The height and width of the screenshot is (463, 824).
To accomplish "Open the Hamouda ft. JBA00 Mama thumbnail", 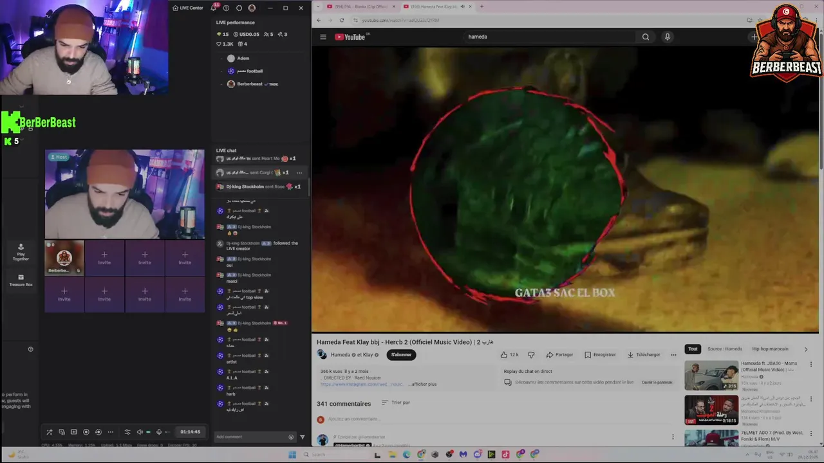I will [x=711, y=376].
